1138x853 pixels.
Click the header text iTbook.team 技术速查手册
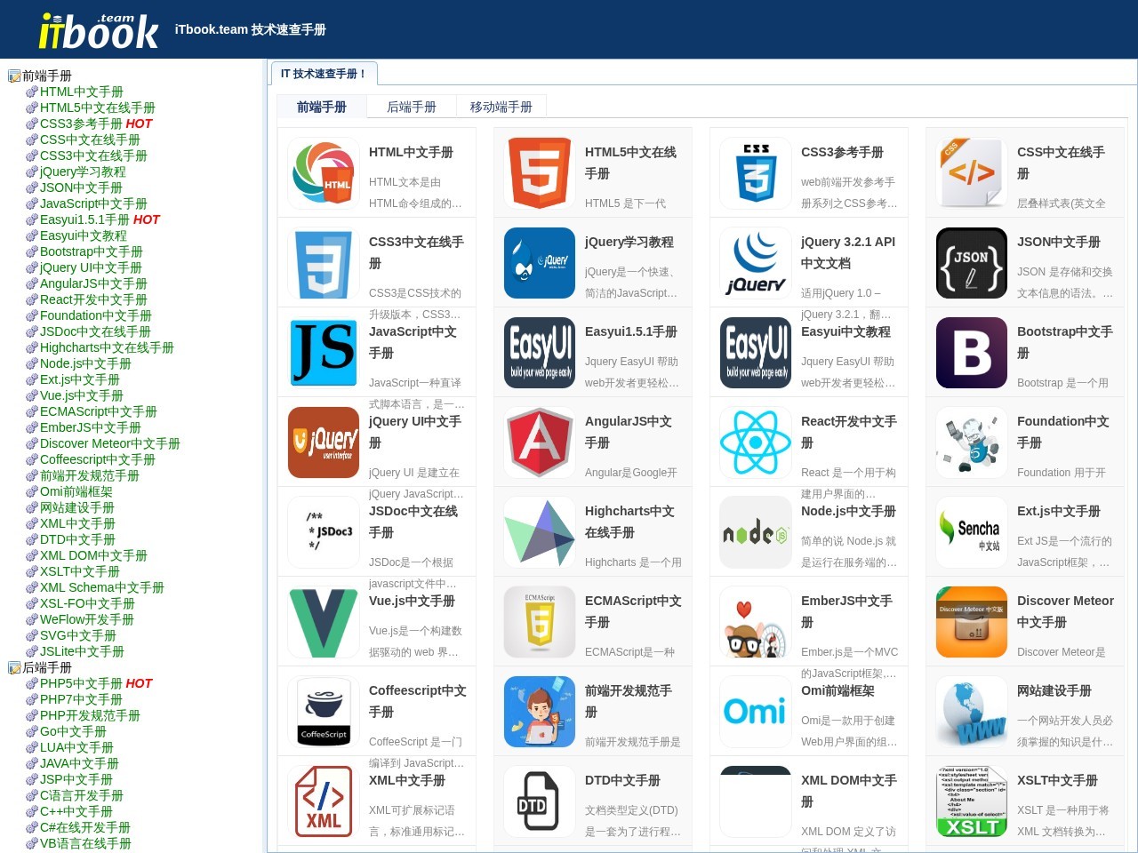click(x=251, y=29)
